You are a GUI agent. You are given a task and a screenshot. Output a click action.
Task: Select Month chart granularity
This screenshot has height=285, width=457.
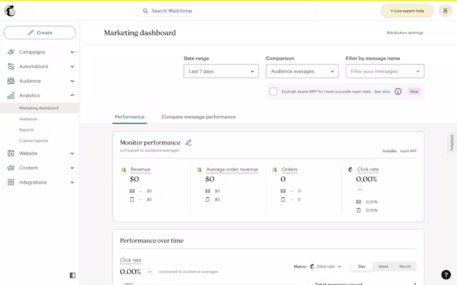pos(405,266)
